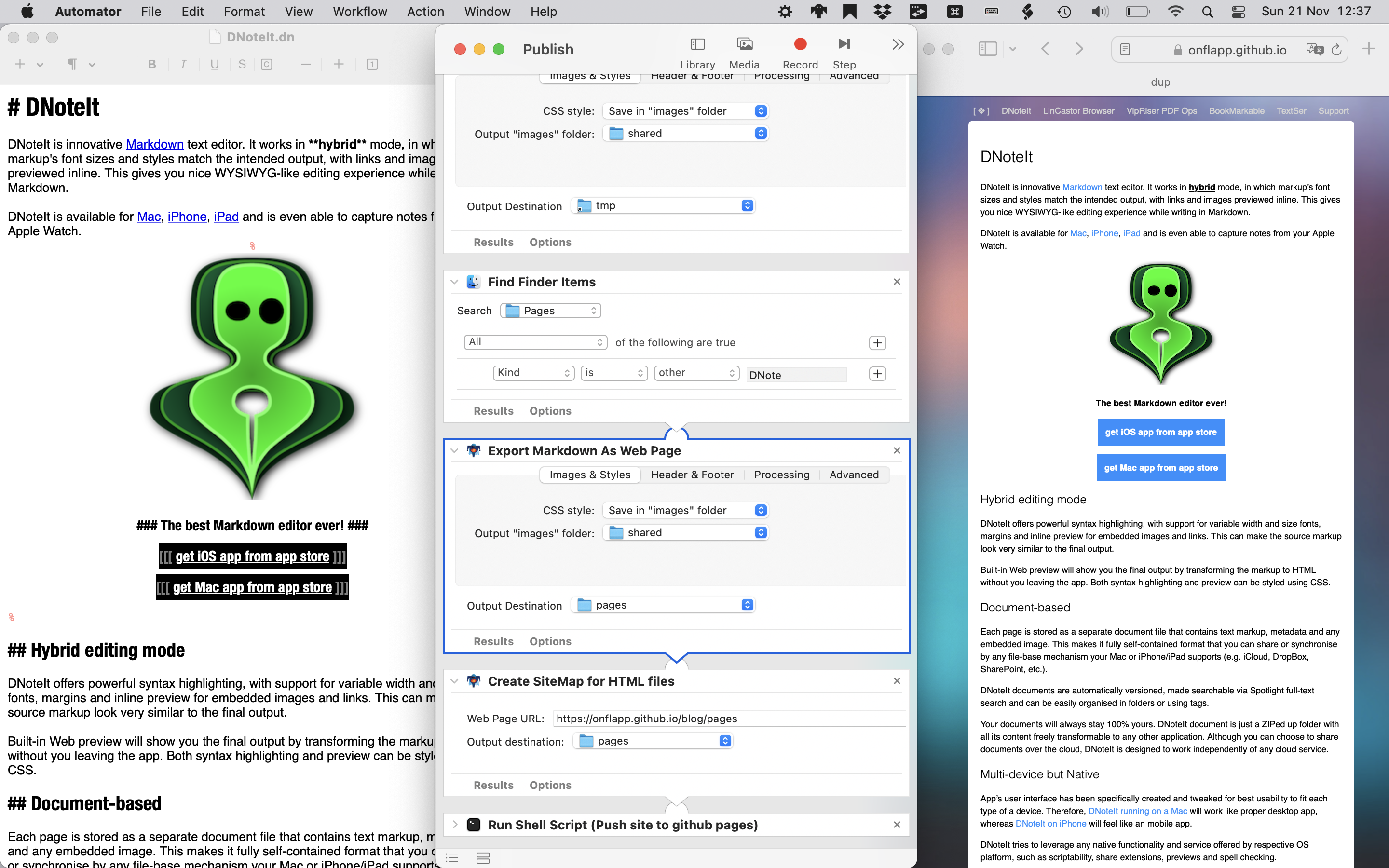This screenshot has width=1389, height=868.
Task: Open the Kind attribute popup
Action: click(x=533, y=373)
